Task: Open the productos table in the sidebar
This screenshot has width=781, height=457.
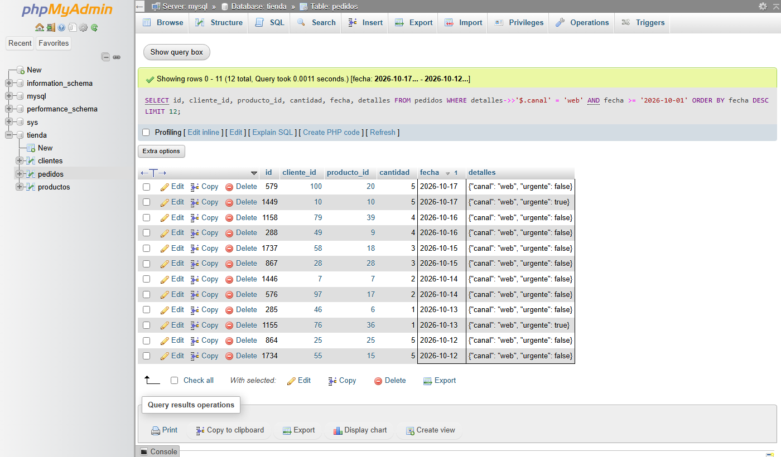Action: [54, 187]
